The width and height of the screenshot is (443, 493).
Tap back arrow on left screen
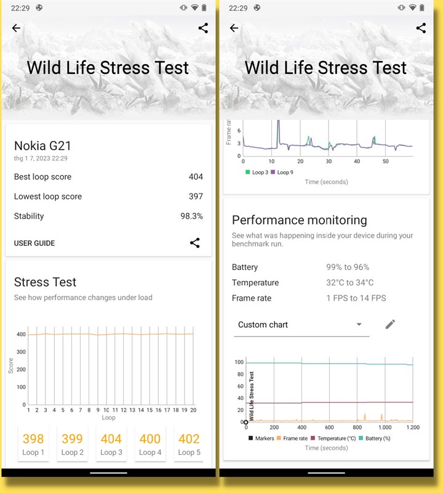[16, 28]
